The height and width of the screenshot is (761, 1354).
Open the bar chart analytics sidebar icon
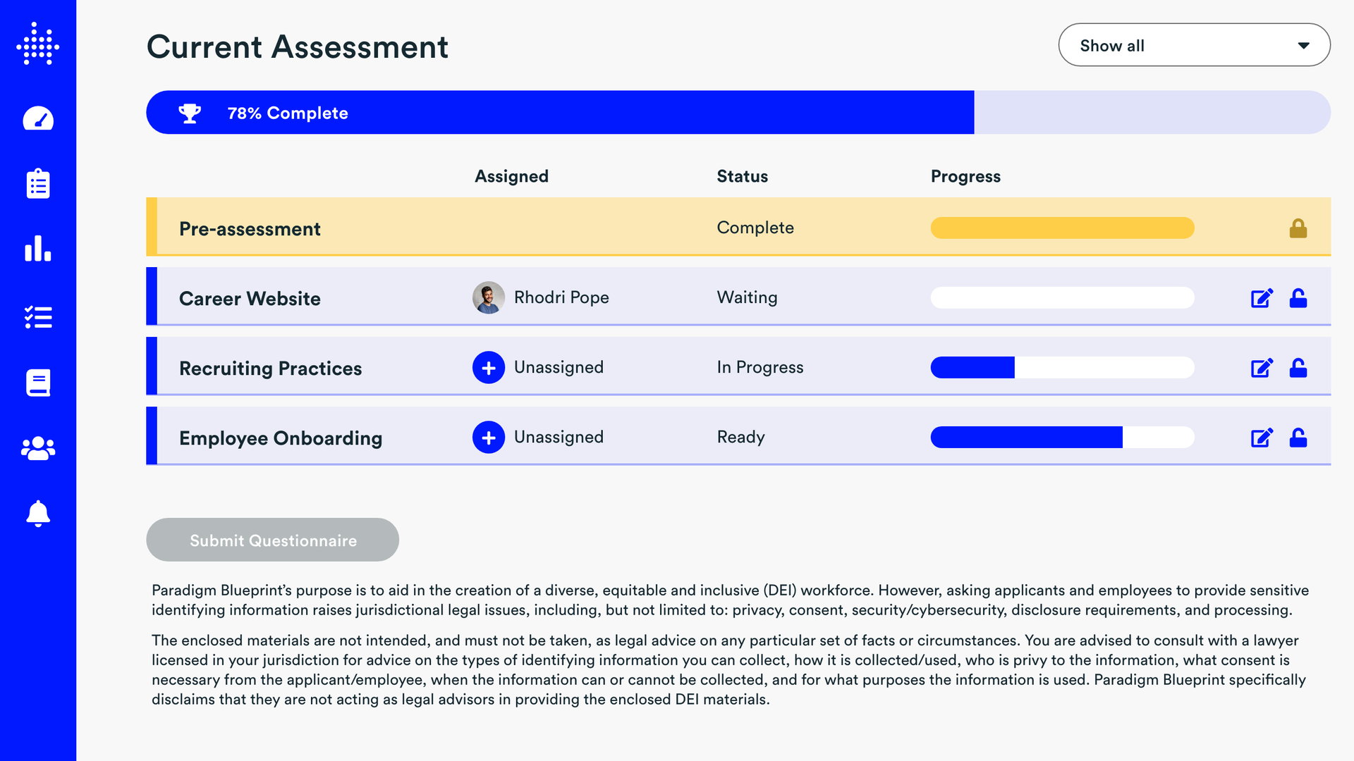[38, 249]
